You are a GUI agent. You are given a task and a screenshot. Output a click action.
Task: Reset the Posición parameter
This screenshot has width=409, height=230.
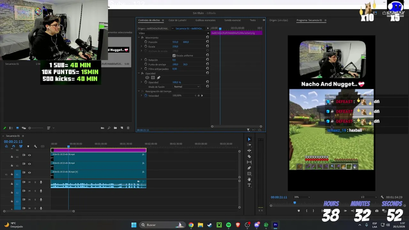coord(207,42)
